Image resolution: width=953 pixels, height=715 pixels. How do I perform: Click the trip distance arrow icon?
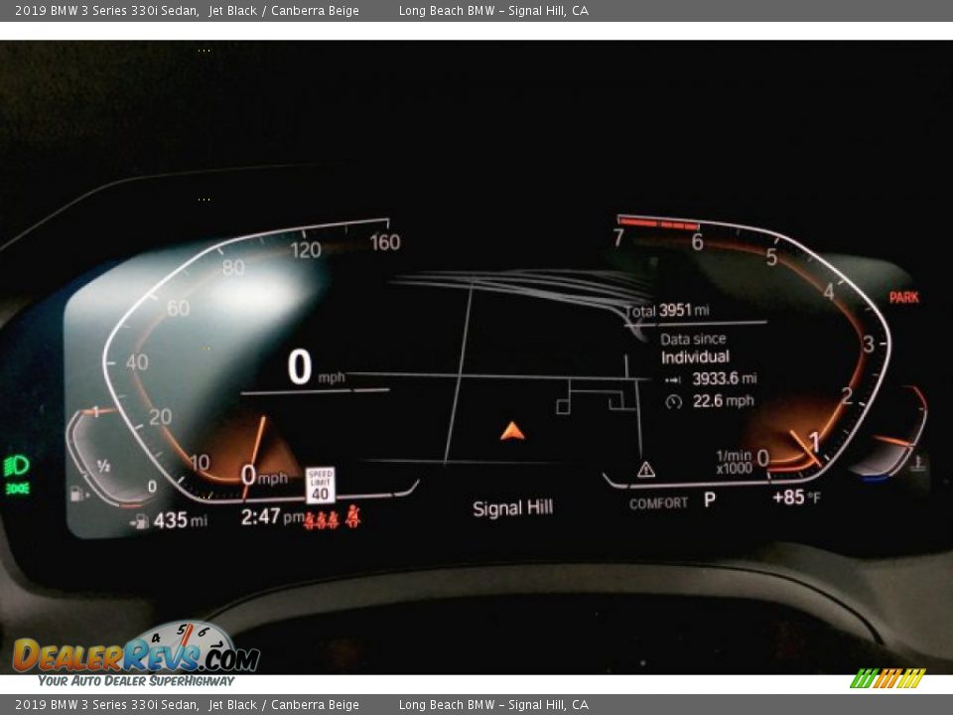click(x=673, y=378)
